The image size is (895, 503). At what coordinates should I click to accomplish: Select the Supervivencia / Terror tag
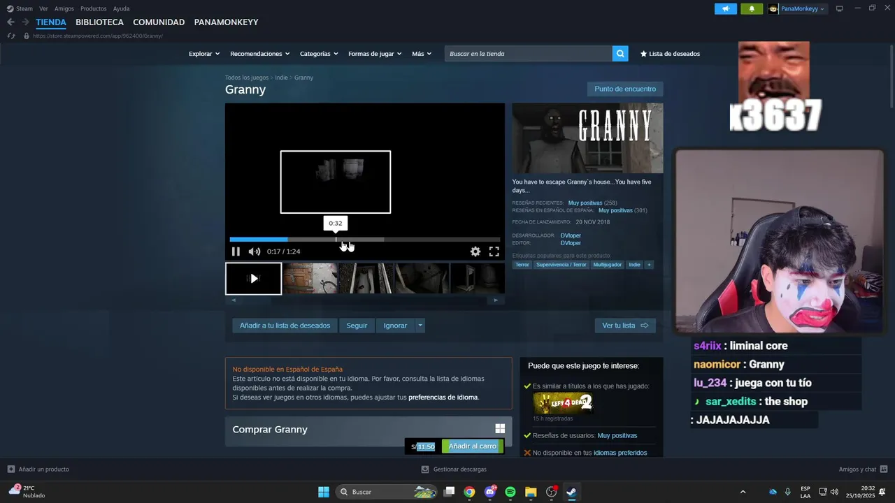coord(561,265)
